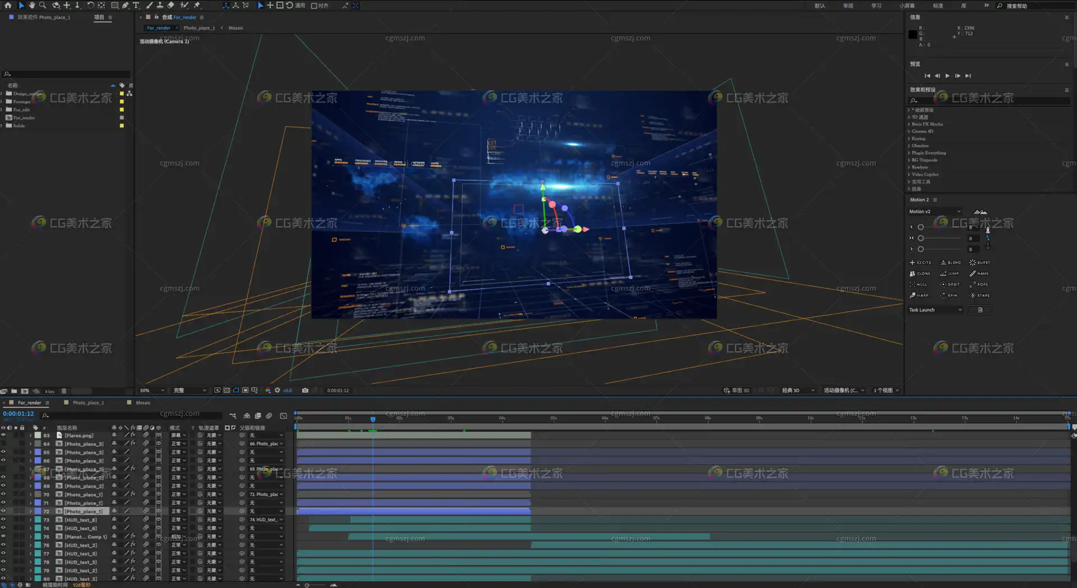Toggle the snapping 对齐 checkbox

(314, 6)
